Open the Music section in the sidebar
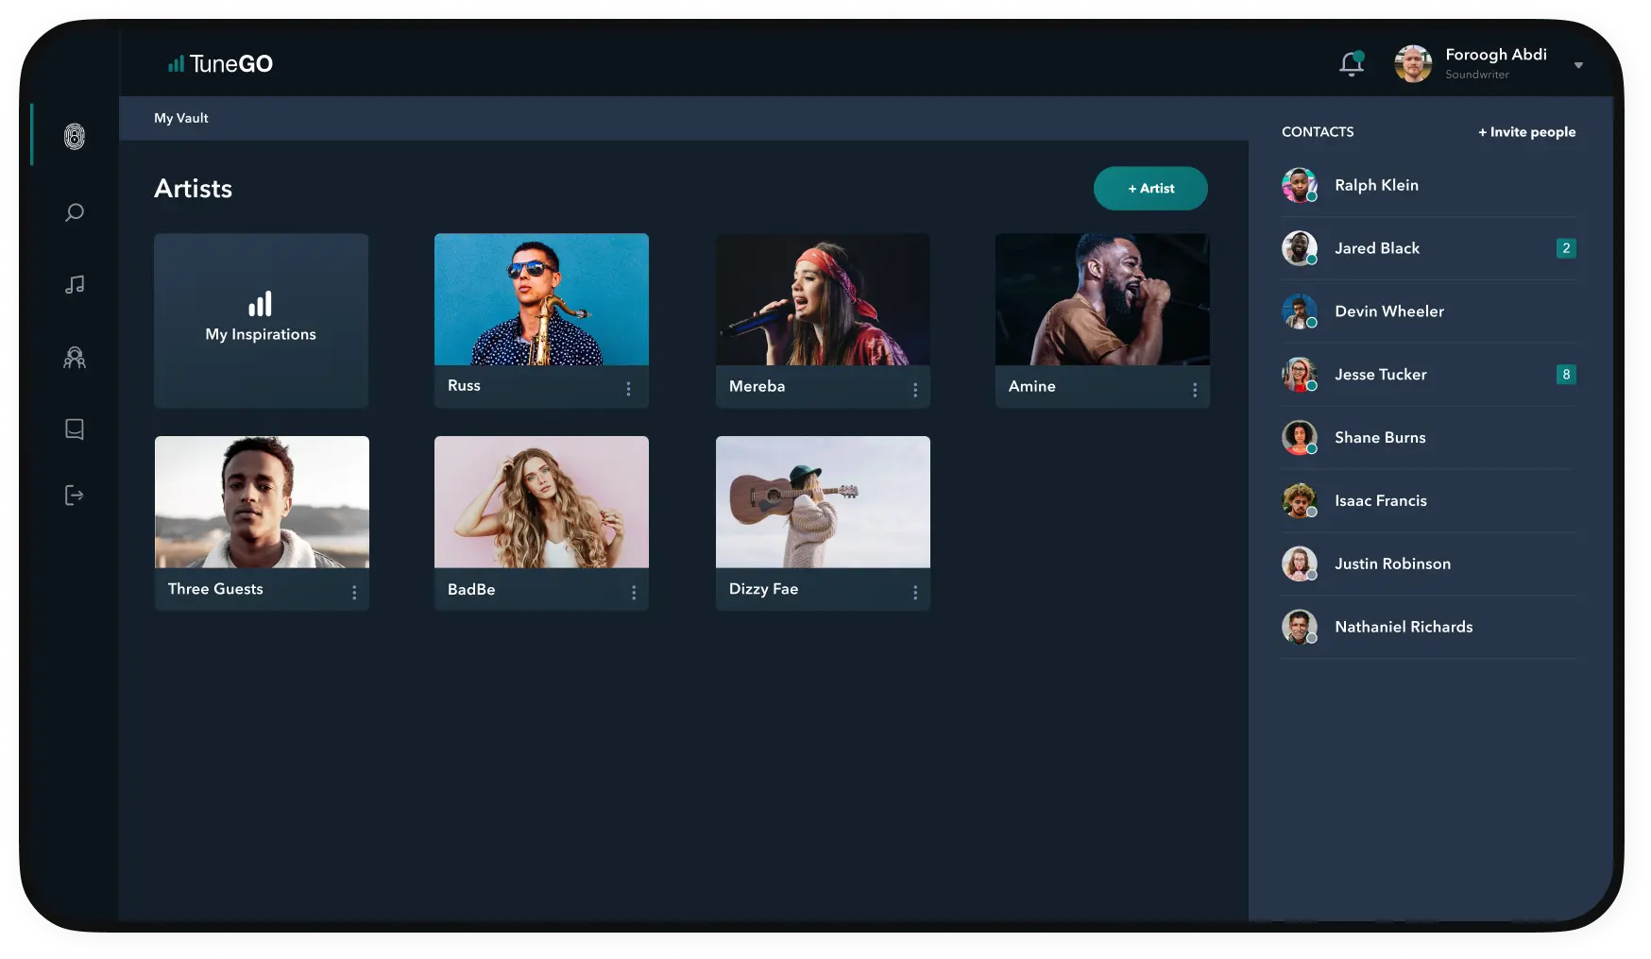Viewport: 1651px width, 959px height. click(x=74, y=284)
